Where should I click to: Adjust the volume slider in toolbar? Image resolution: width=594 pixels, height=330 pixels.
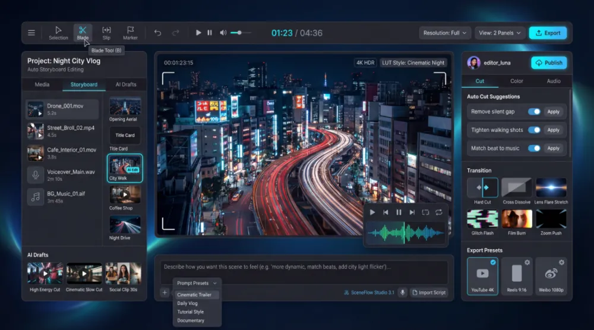pos(239,33)
